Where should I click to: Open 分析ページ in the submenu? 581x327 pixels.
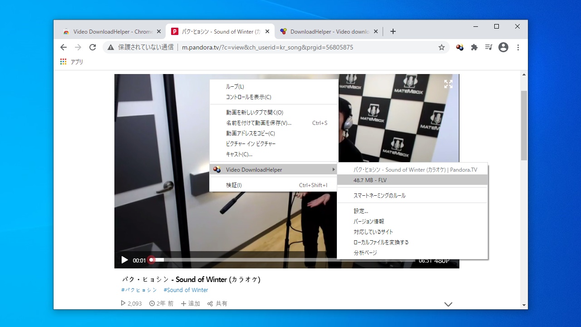[x=413, y=253]
